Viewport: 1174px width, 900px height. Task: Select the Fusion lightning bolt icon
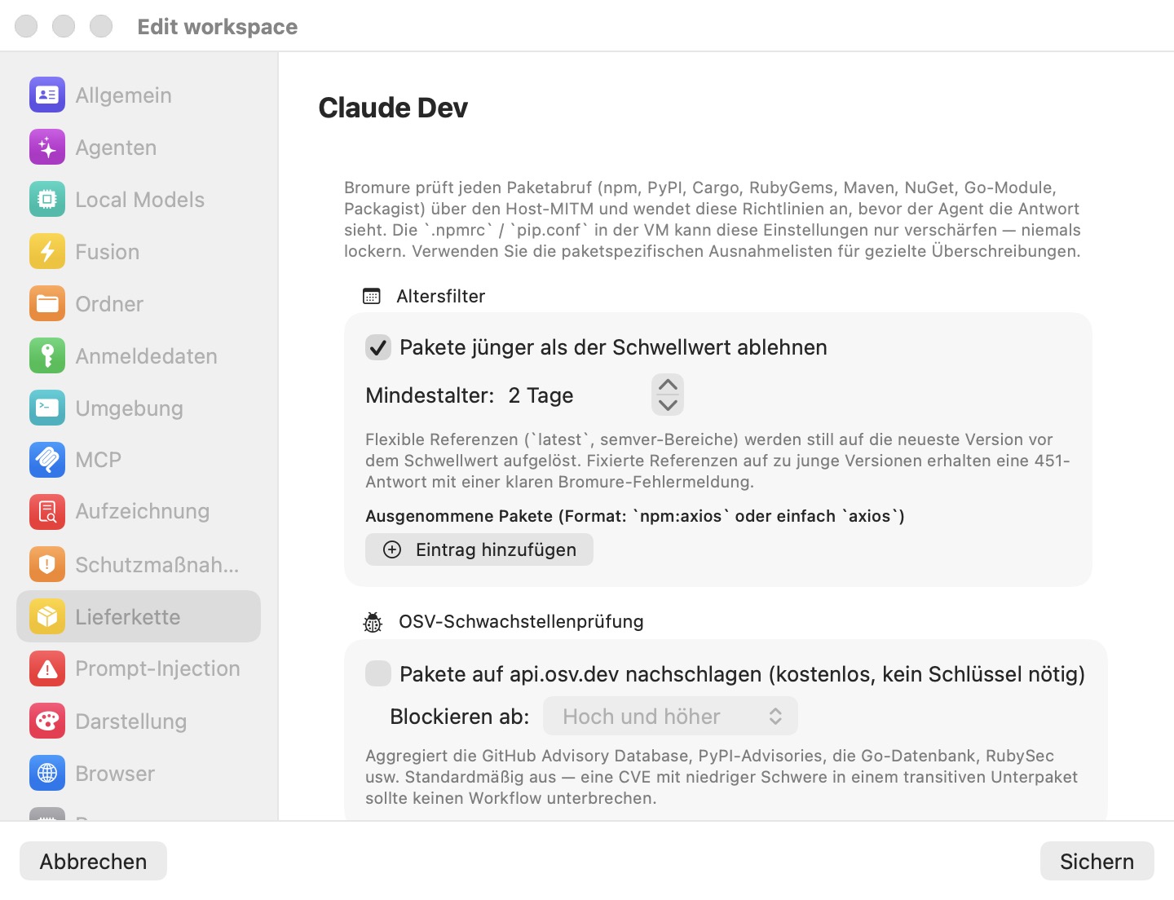click(47, 252)
